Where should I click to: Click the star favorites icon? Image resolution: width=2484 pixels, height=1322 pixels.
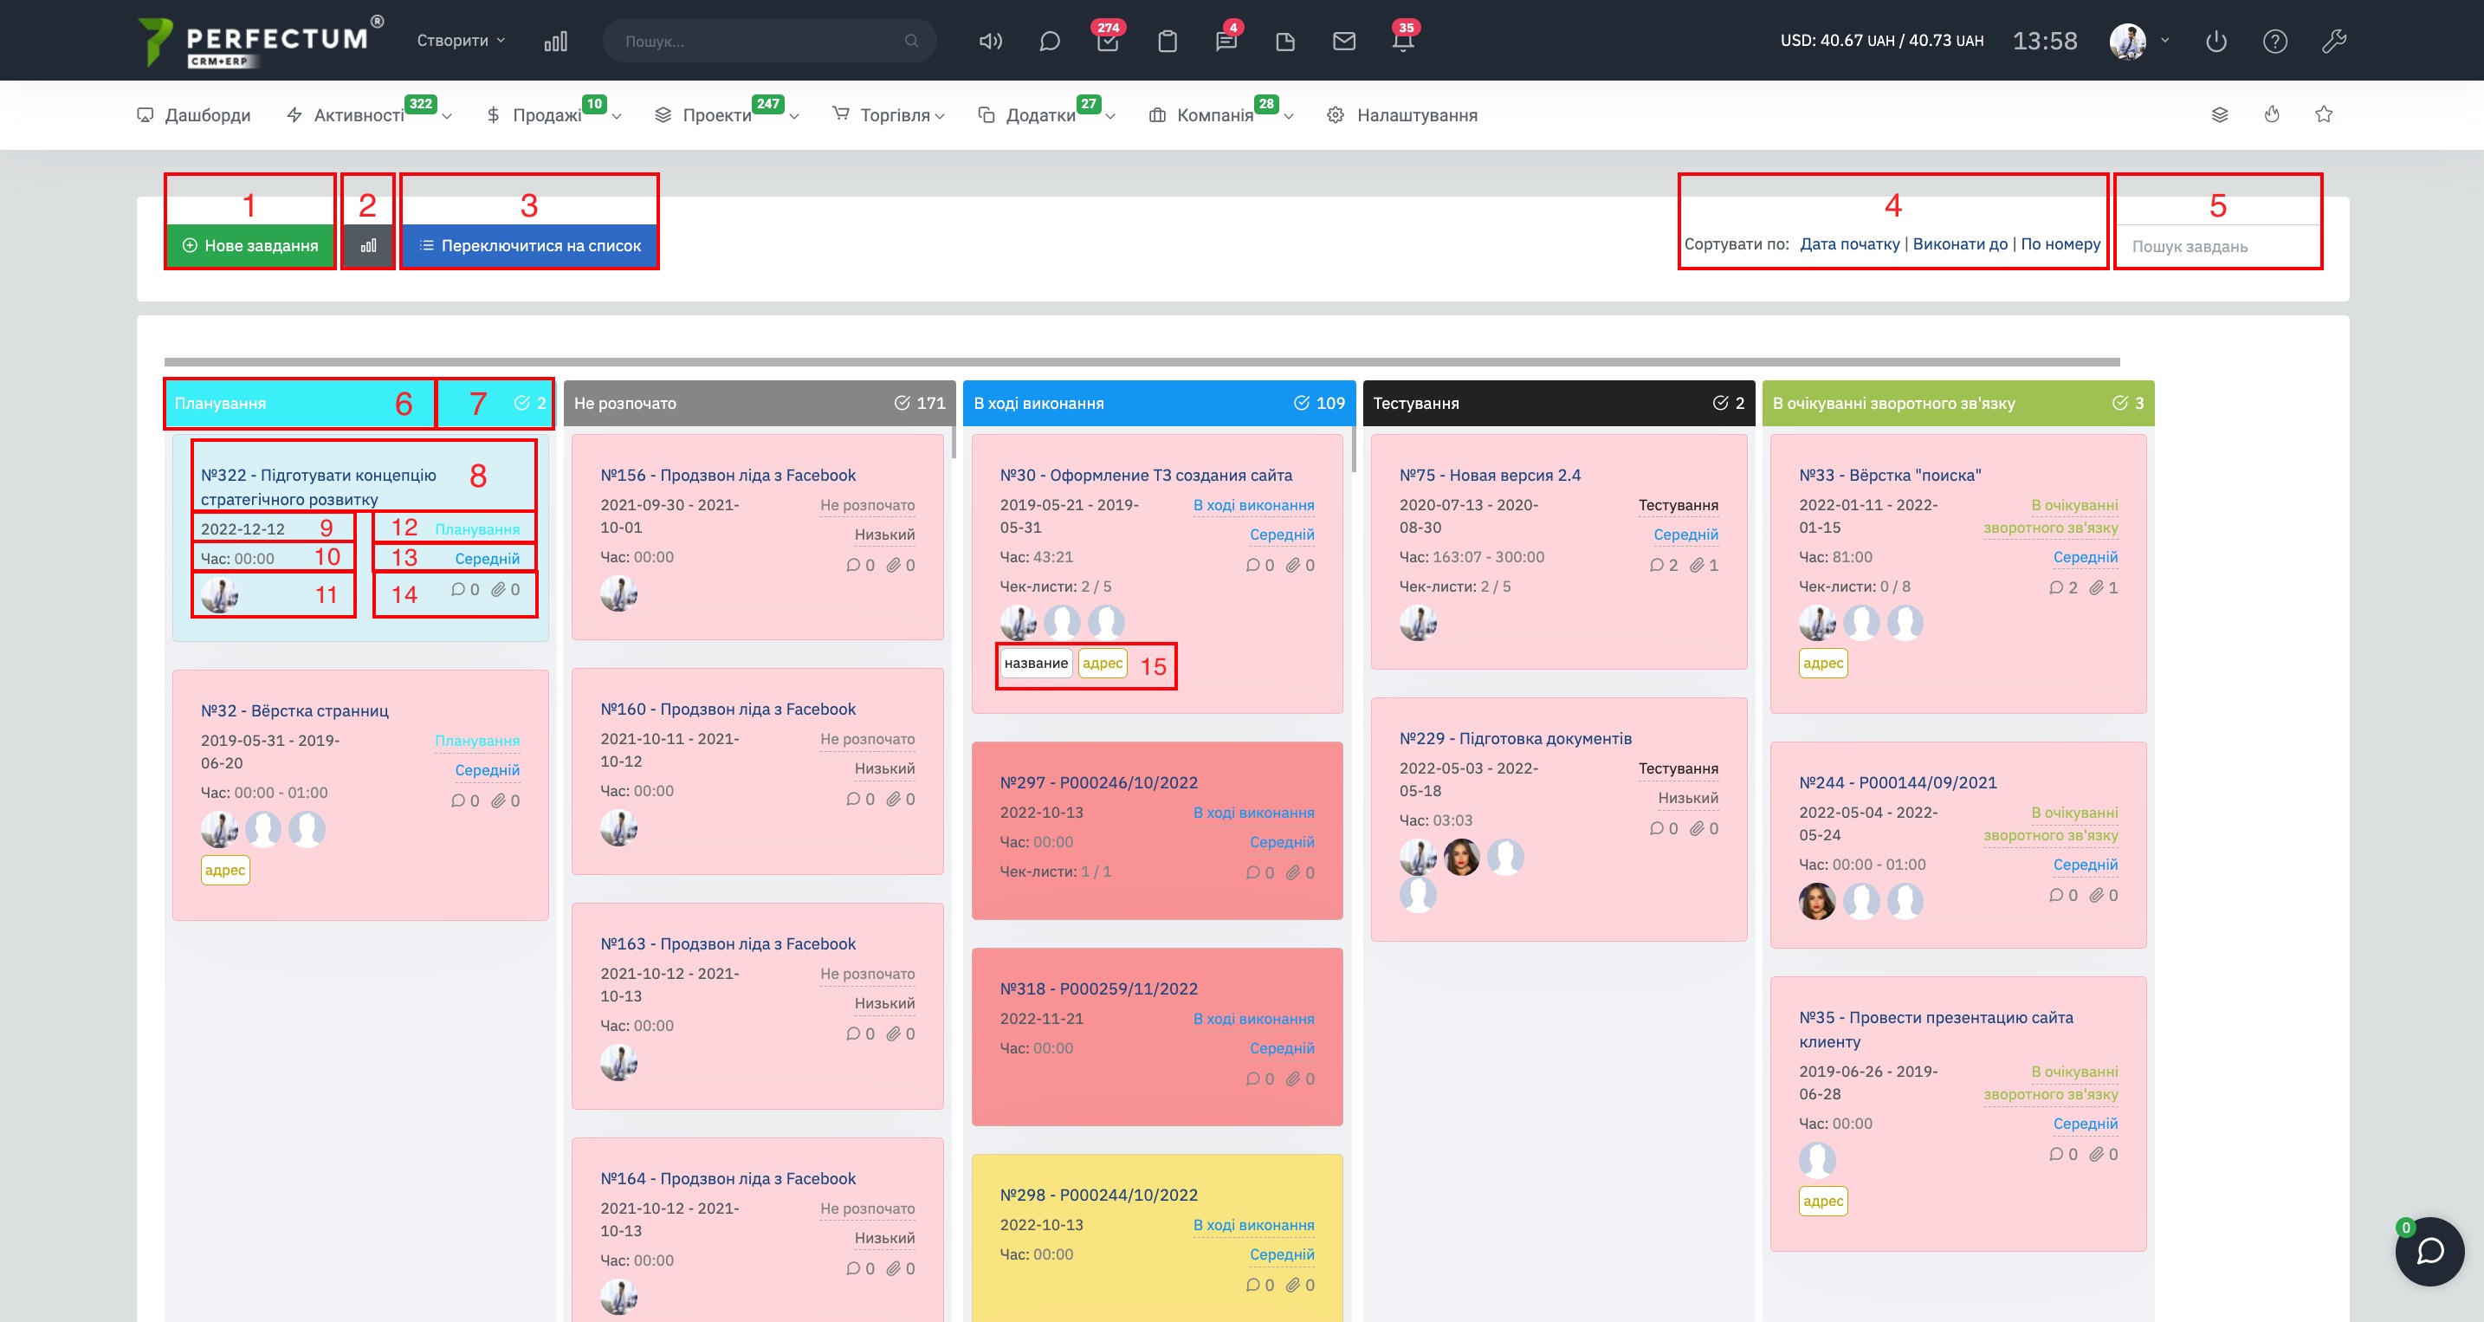pyautogui.click(x=2324, y=114)
